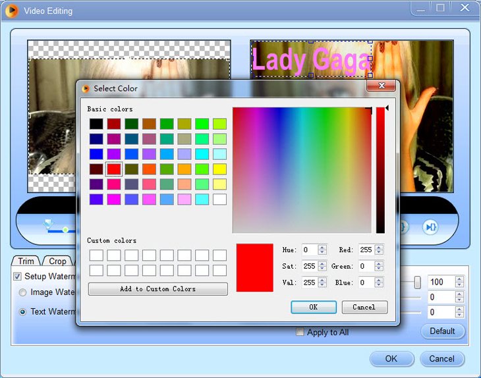Viewport: 481px width, 378px height.
Task: Click the Default button
Action: pos(442,331)
